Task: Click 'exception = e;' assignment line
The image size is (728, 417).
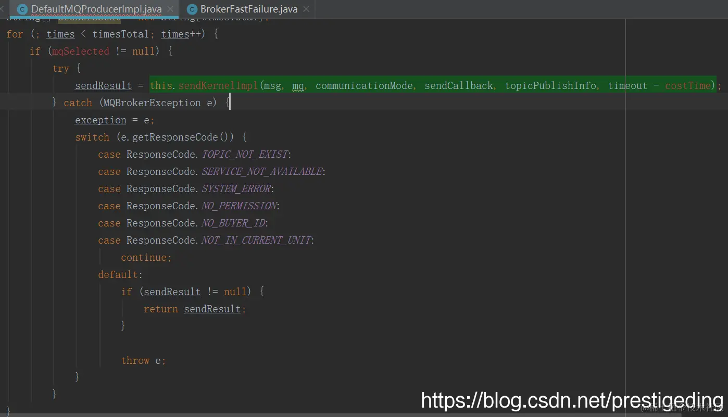Action: (115, 120)
